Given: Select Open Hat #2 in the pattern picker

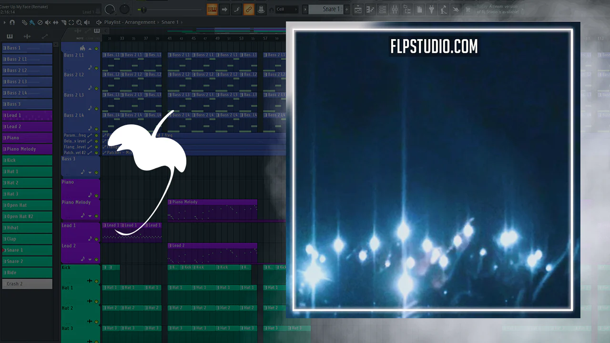Looking at the screenshot, I should point(27,217).
